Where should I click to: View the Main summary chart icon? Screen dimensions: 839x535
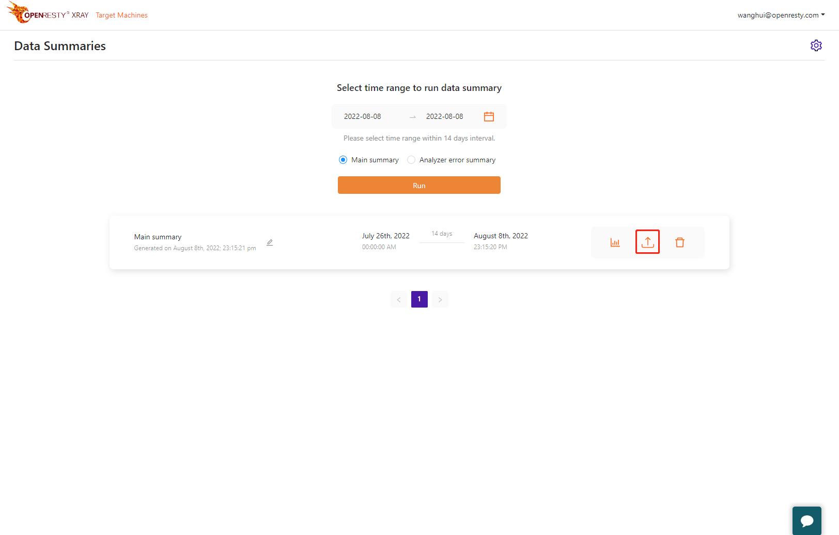[615, 242]
